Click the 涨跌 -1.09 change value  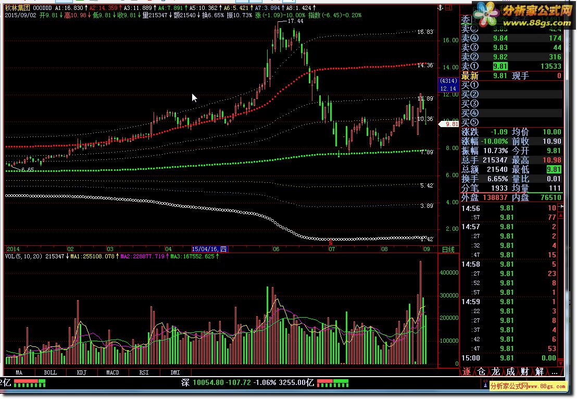tap(499, 132)
